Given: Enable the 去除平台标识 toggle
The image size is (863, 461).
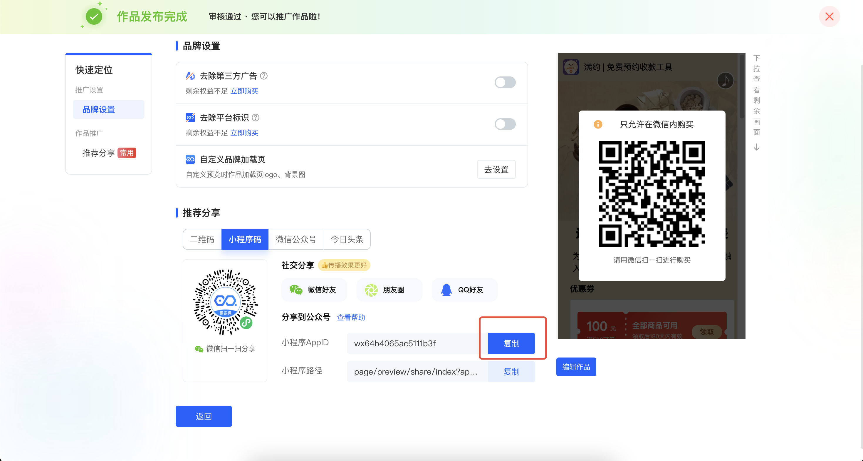Looking at the screenshot, I should (x=505, y=124).
